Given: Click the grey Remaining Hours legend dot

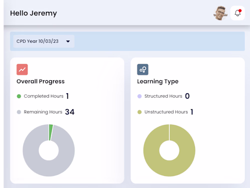Looking at the screenshot, I should [19, 112].
